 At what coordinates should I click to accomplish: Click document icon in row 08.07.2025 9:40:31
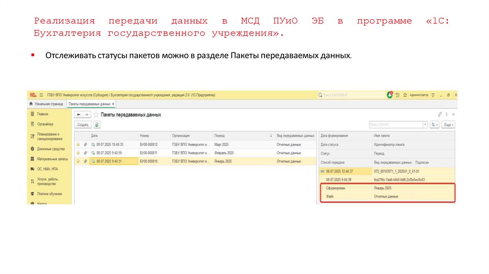[x=93, y=161]
